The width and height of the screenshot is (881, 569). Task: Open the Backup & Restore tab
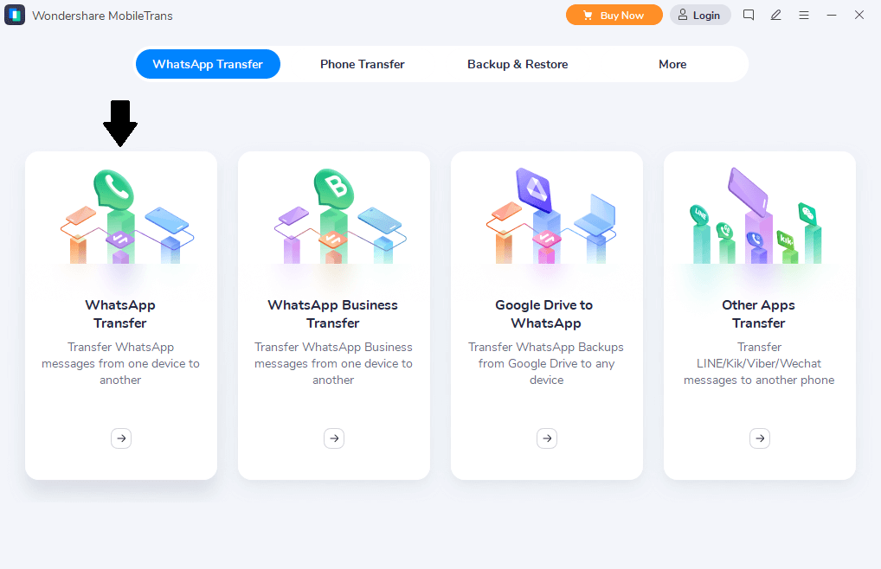pyautogui.click(x=518, y=64)
